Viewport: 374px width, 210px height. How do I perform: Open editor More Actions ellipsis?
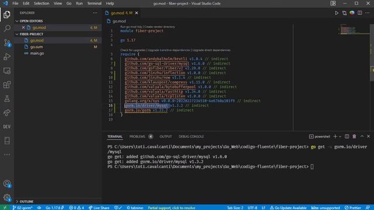[x=368, y=13]
